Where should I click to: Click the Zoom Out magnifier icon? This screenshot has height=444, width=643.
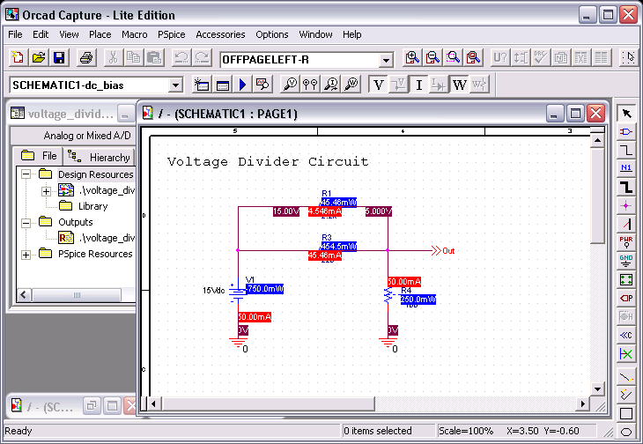click(x=432, y=58)
